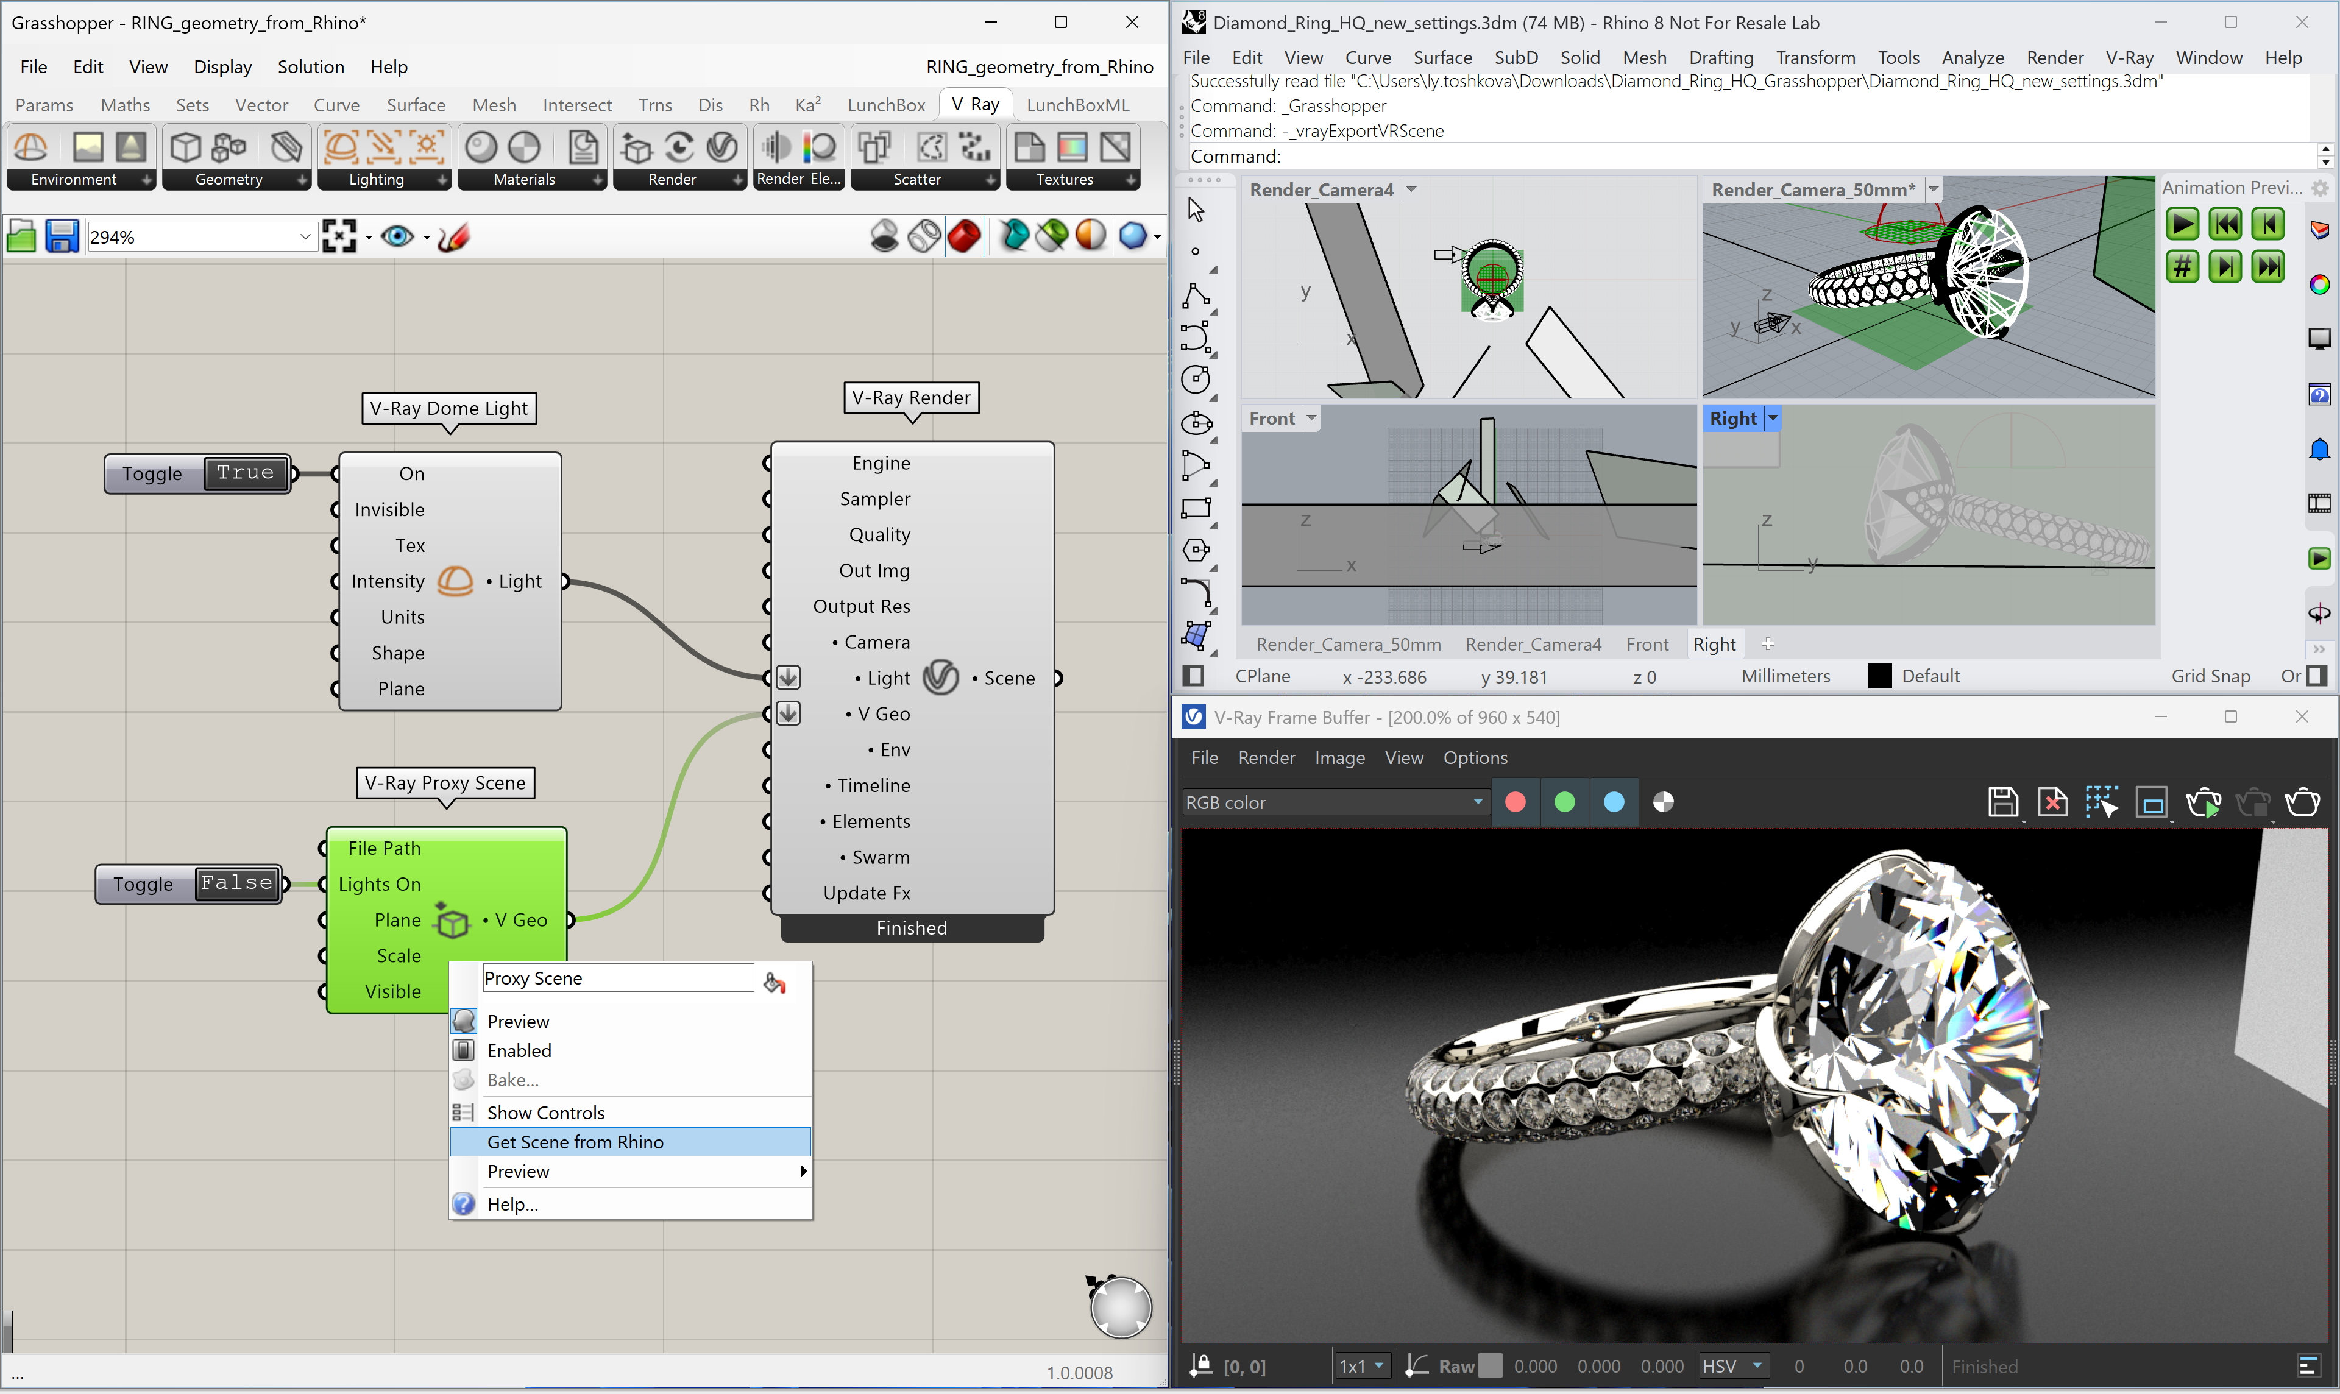This screenshot has width=2340, height=1394.
Task: Expand the Lighting panel group
Action: [442, 179]
